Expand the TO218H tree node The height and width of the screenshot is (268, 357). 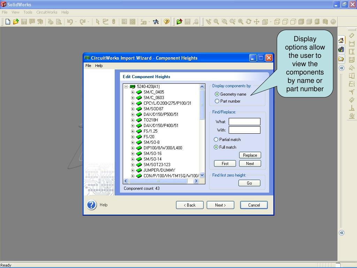coord(132,120)
